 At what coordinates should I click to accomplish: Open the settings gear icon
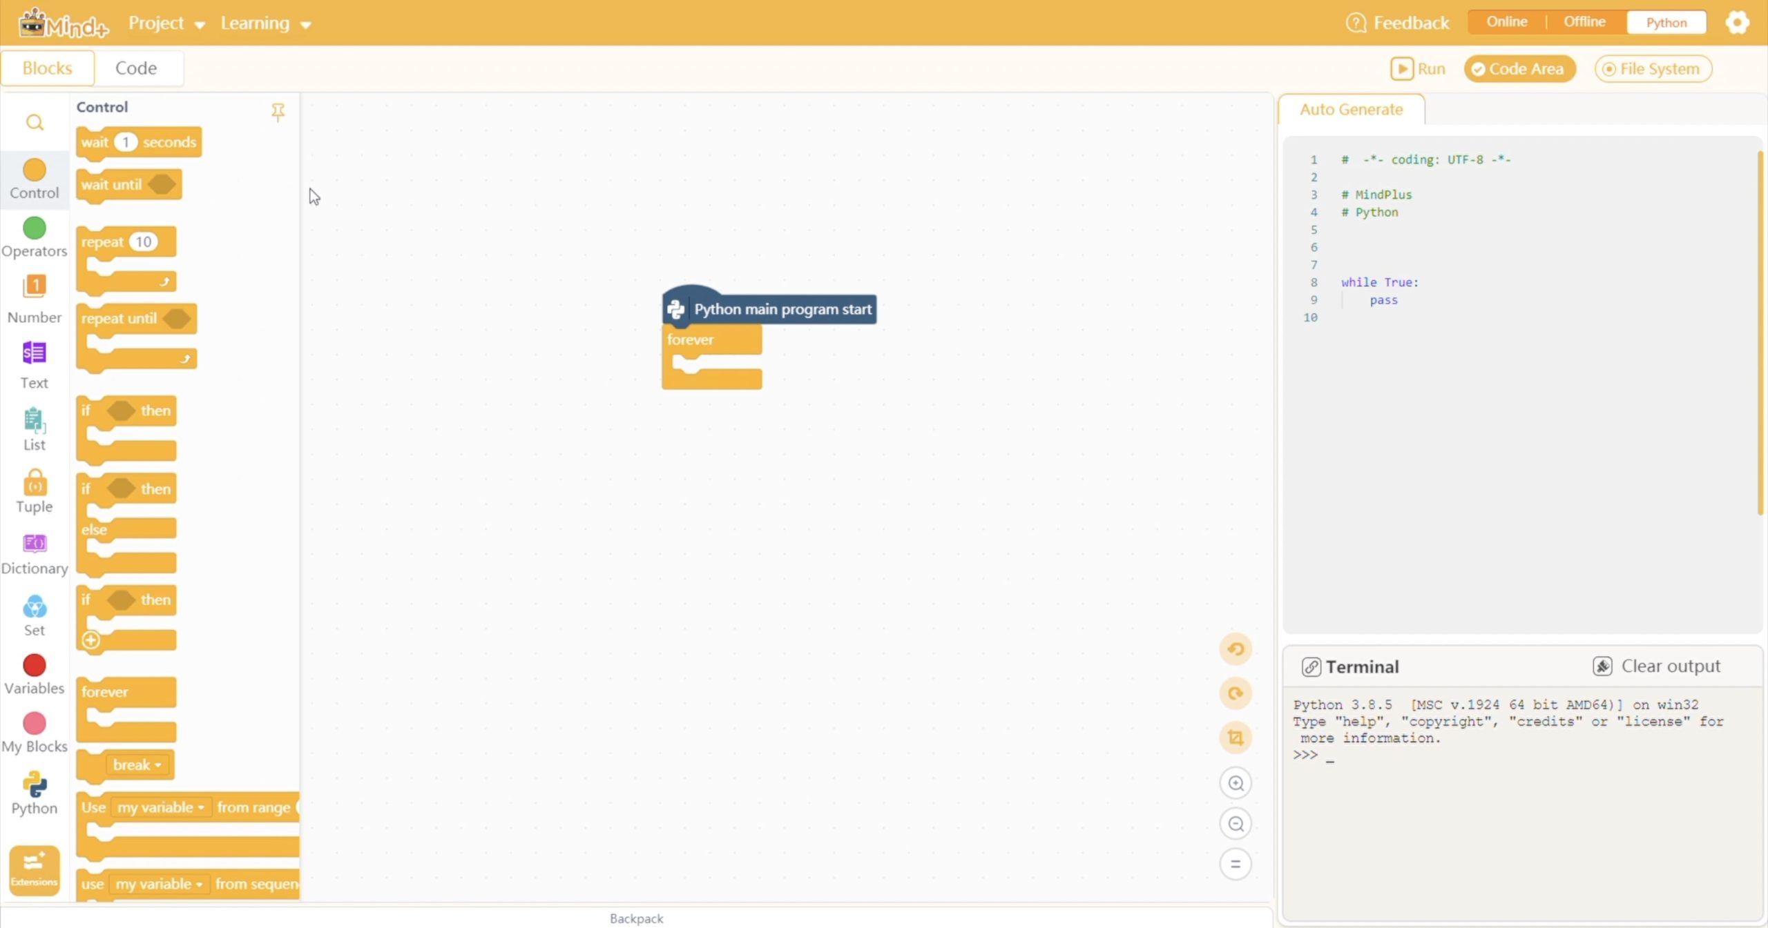[x=1737, y=21]
